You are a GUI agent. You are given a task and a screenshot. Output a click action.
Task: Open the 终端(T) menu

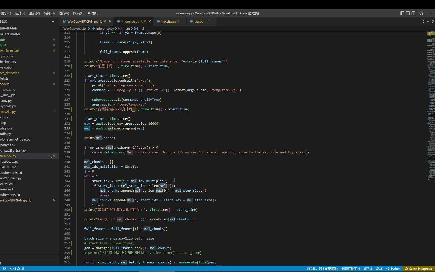tap(78, 13)
